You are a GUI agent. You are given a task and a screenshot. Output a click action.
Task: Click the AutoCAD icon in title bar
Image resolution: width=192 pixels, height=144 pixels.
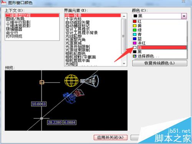click(x=3, y=2)
